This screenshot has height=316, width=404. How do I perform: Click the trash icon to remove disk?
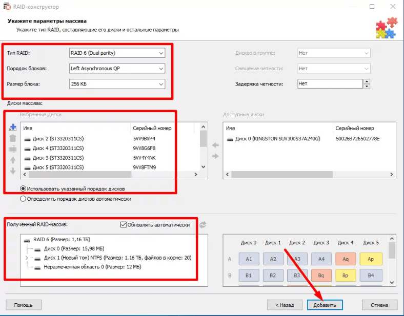13,138
